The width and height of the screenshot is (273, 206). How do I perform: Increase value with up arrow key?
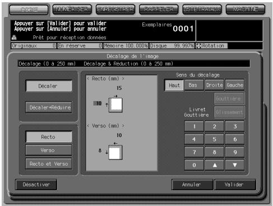214,165
